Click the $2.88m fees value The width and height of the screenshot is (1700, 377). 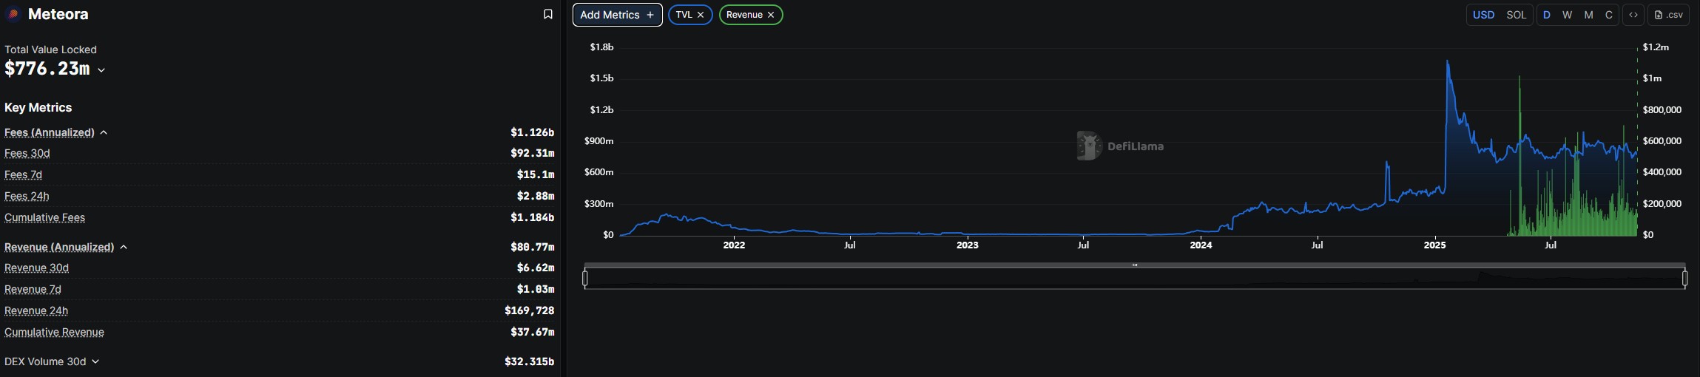coord(536,196)
